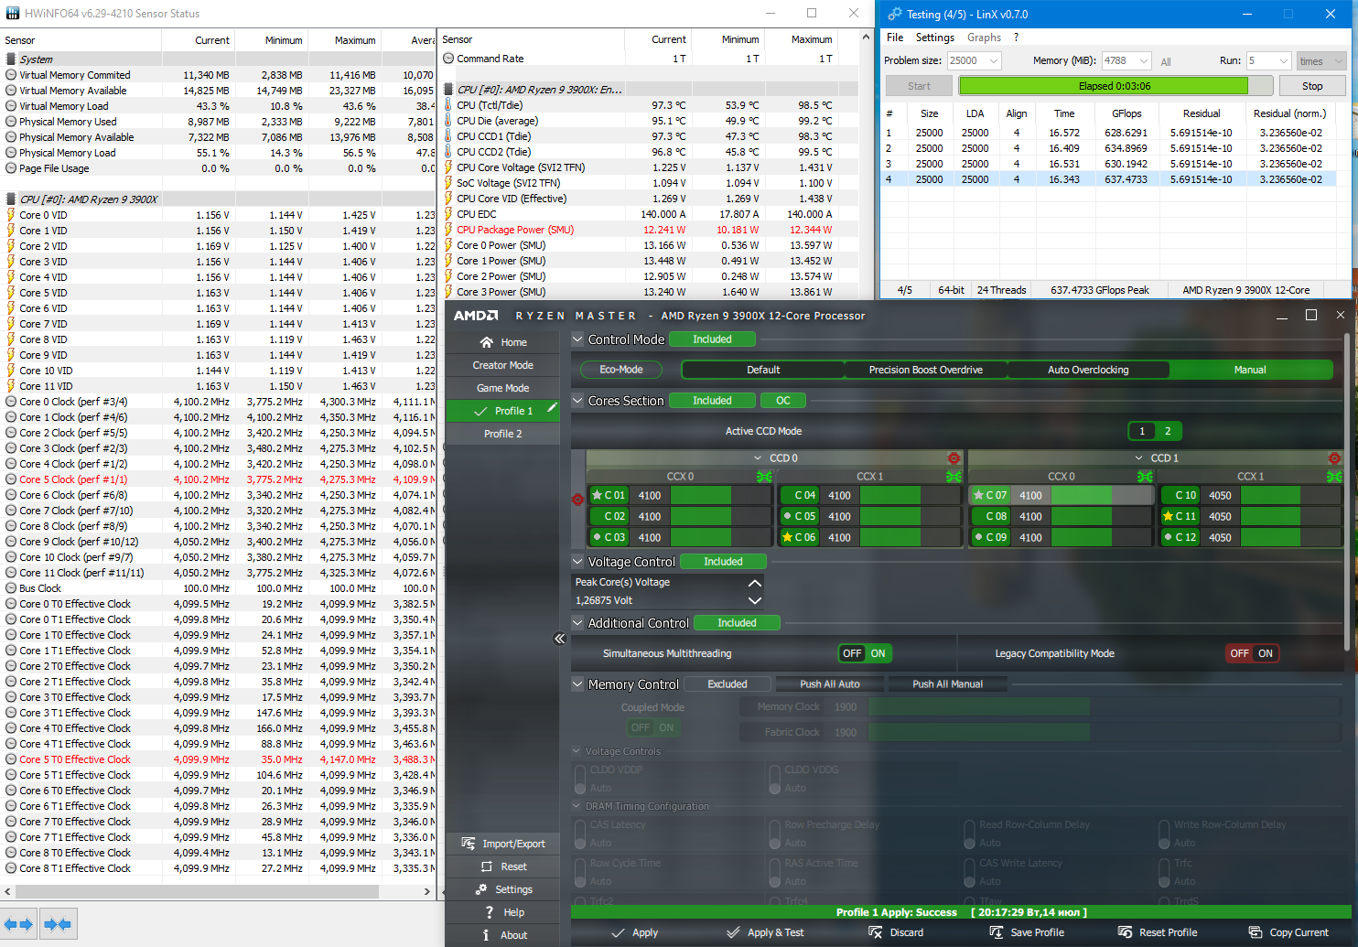The image size is (1358, 947).
Task: Click the thermometer icon beside CPU (Tctl/Tdie)
Action: click(x=448, y=105)
